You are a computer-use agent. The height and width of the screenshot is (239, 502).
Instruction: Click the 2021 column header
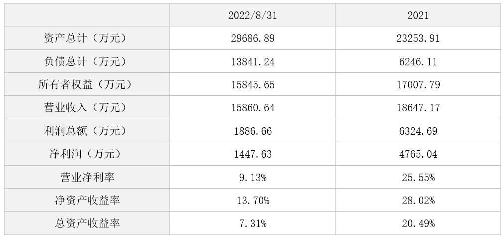coord(418,15)
